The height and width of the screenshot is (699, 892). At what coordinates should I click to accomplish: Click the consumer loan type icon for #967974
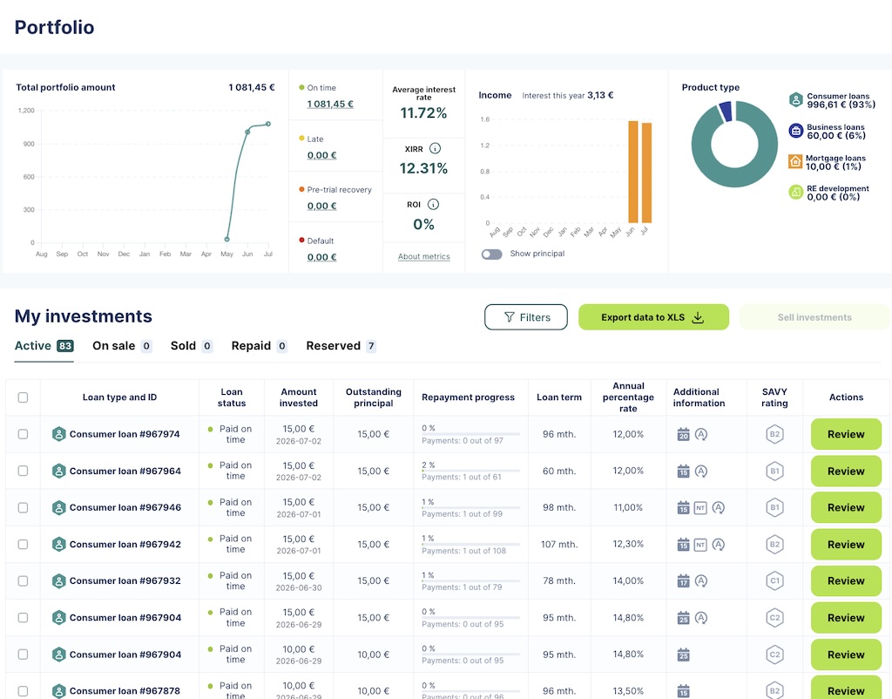[58, 434]
